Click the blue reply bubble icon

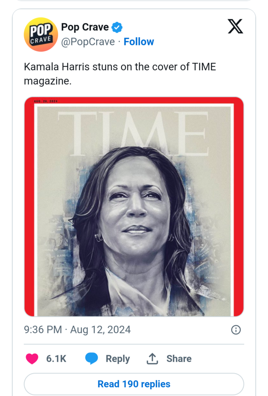[92, 359]
